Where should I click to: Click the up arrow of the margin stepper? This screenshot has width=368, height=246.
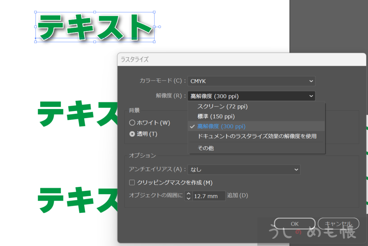pyautogui.click(x=189, y=193)
